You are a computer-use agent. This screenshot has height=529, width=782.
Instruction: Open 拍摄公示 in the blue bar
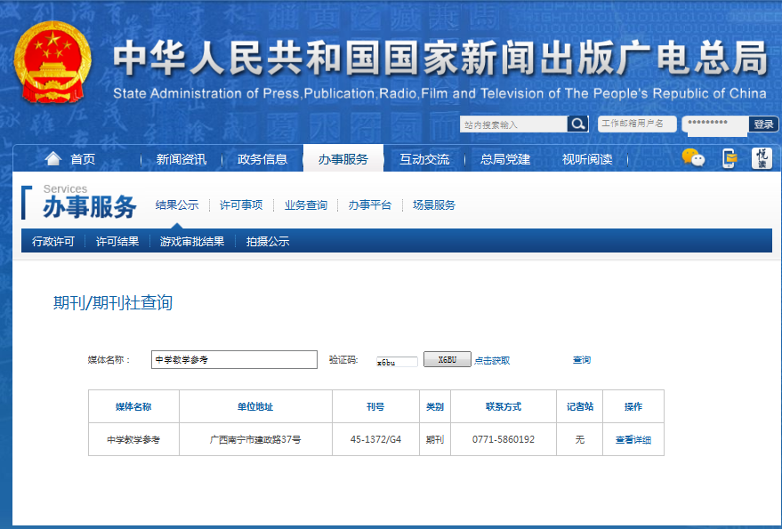point(268,241)
